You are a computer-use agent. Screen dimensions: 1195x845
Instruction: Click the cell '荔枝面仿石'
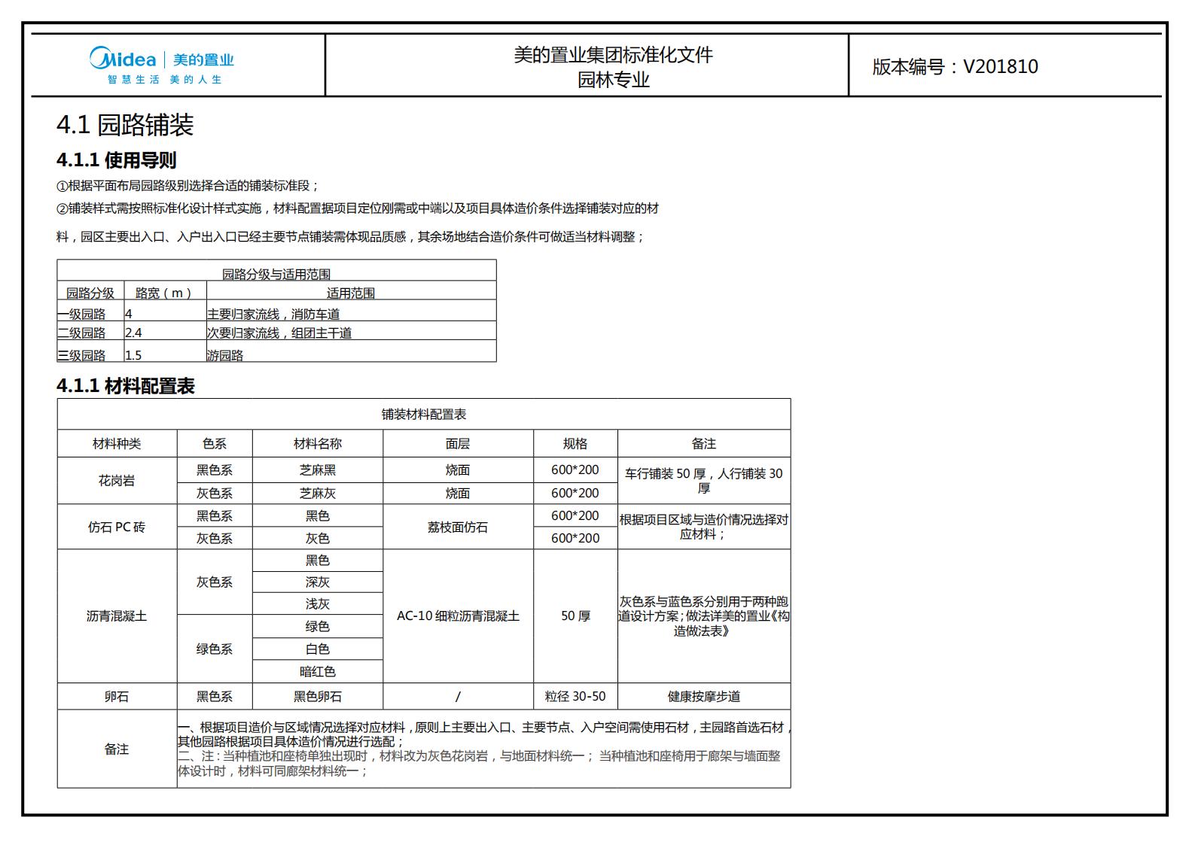(x=458, y=527)
